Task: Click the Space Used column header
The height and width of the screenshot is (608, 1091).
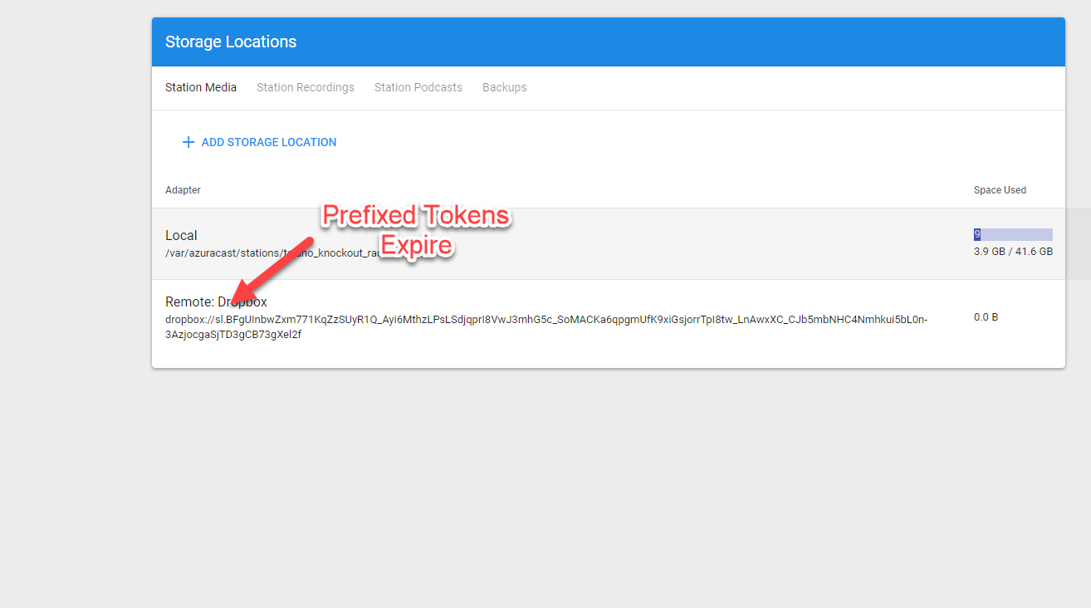Action: click(x=1000, y=190)
